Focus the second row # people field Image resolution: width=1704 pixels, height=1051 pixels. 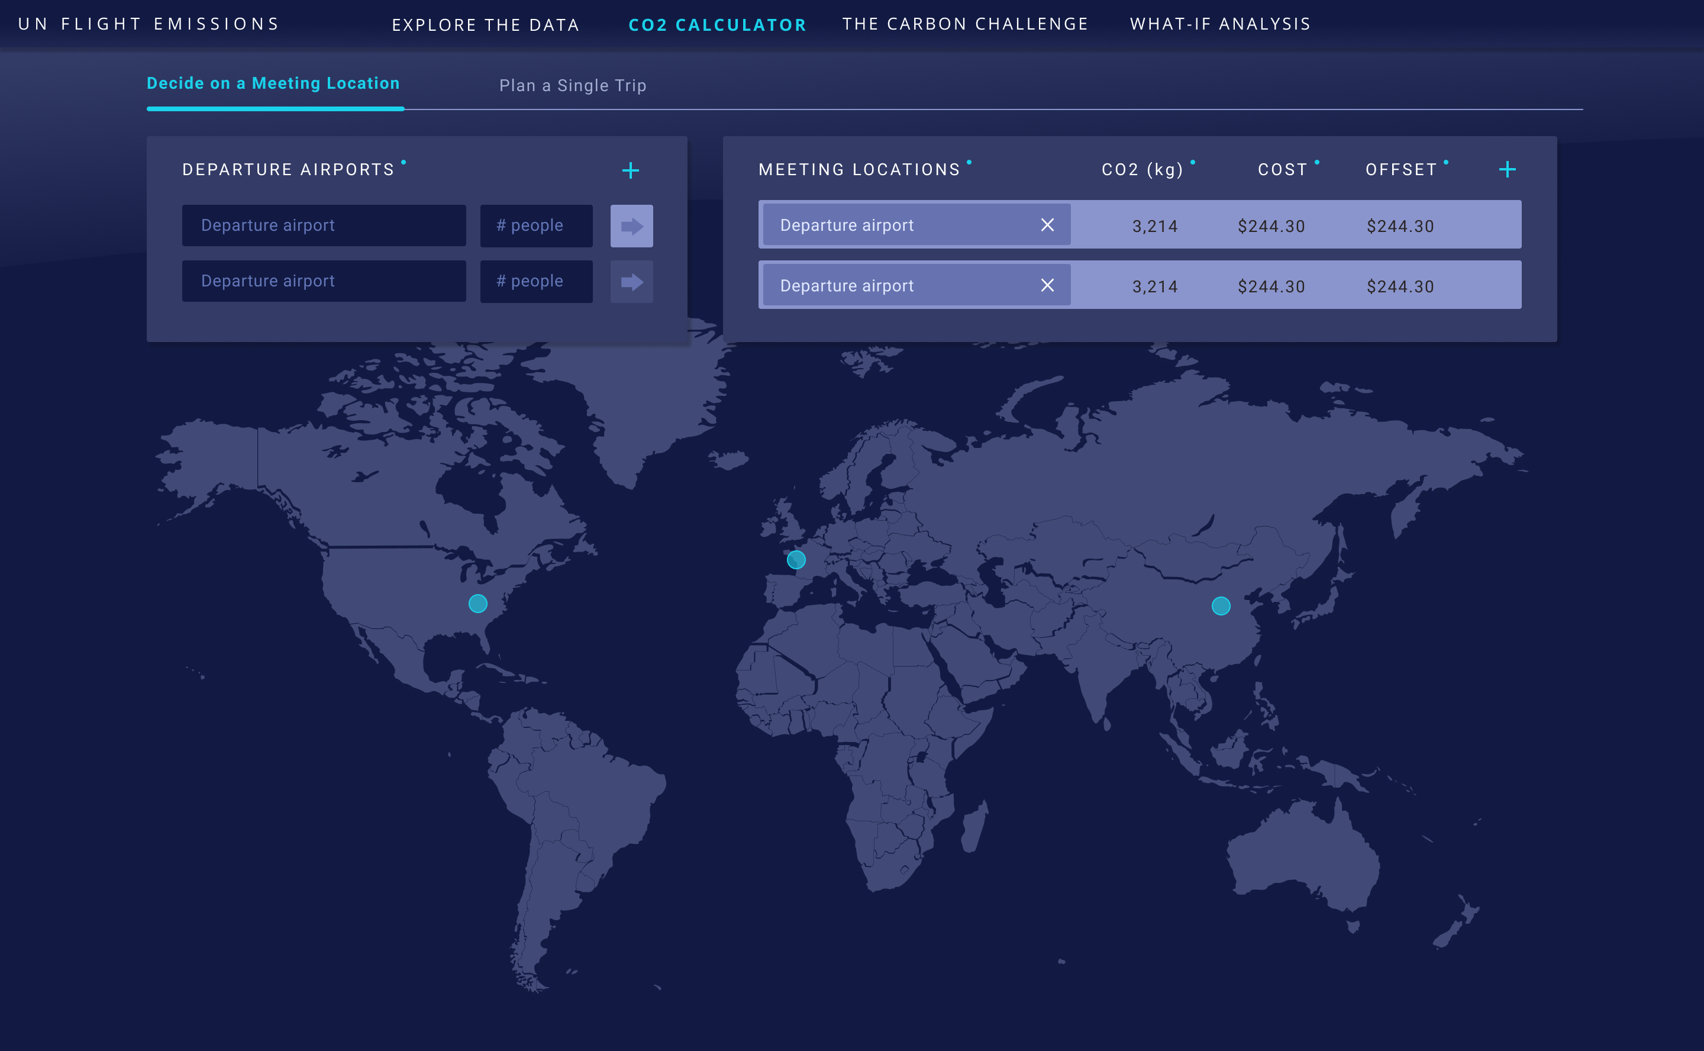tap(536, 282)
